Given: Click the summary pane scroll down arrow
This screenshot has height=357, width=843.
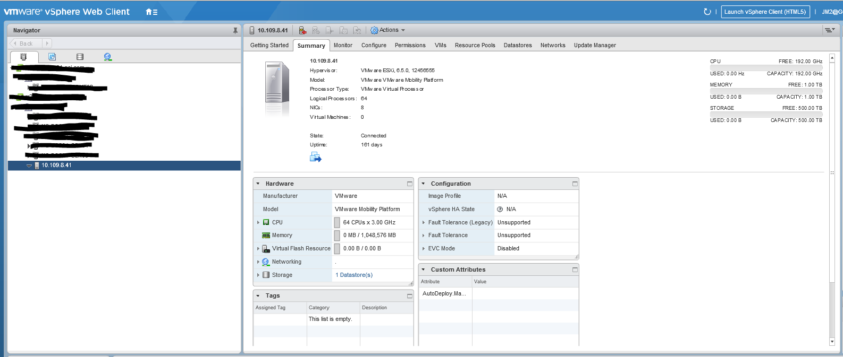Looking at the screenshot, I should tap(832, 342).
